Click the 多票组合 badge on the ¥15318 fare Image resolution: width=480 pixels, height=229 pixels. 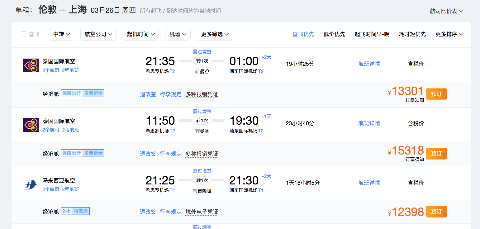(x=93, y=153)
